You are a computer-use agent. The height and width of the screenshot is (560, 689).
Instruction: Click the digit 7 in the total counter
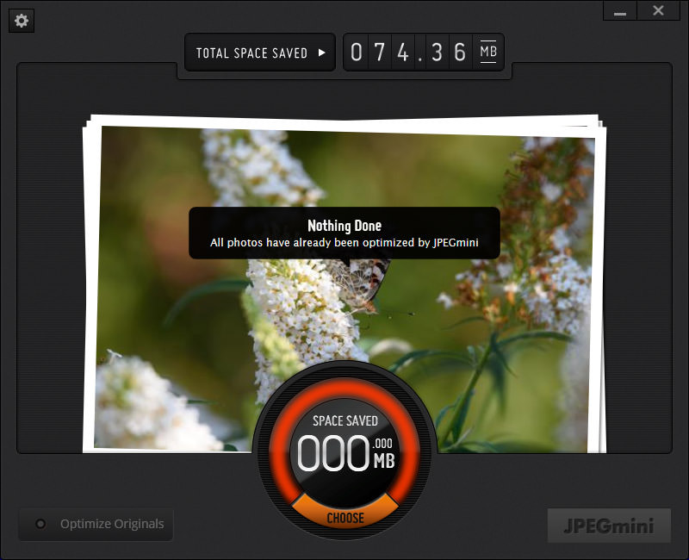380,53
